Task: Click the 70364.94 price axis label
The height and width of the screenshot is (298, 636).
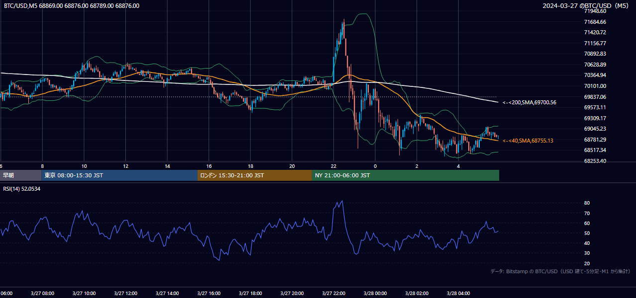Action: click(595, 75)
